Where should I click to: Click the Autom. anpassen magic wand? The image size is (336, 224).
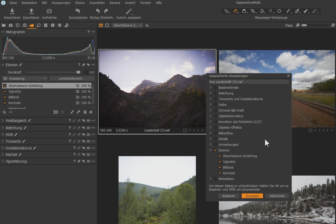[x=129, y=11]
